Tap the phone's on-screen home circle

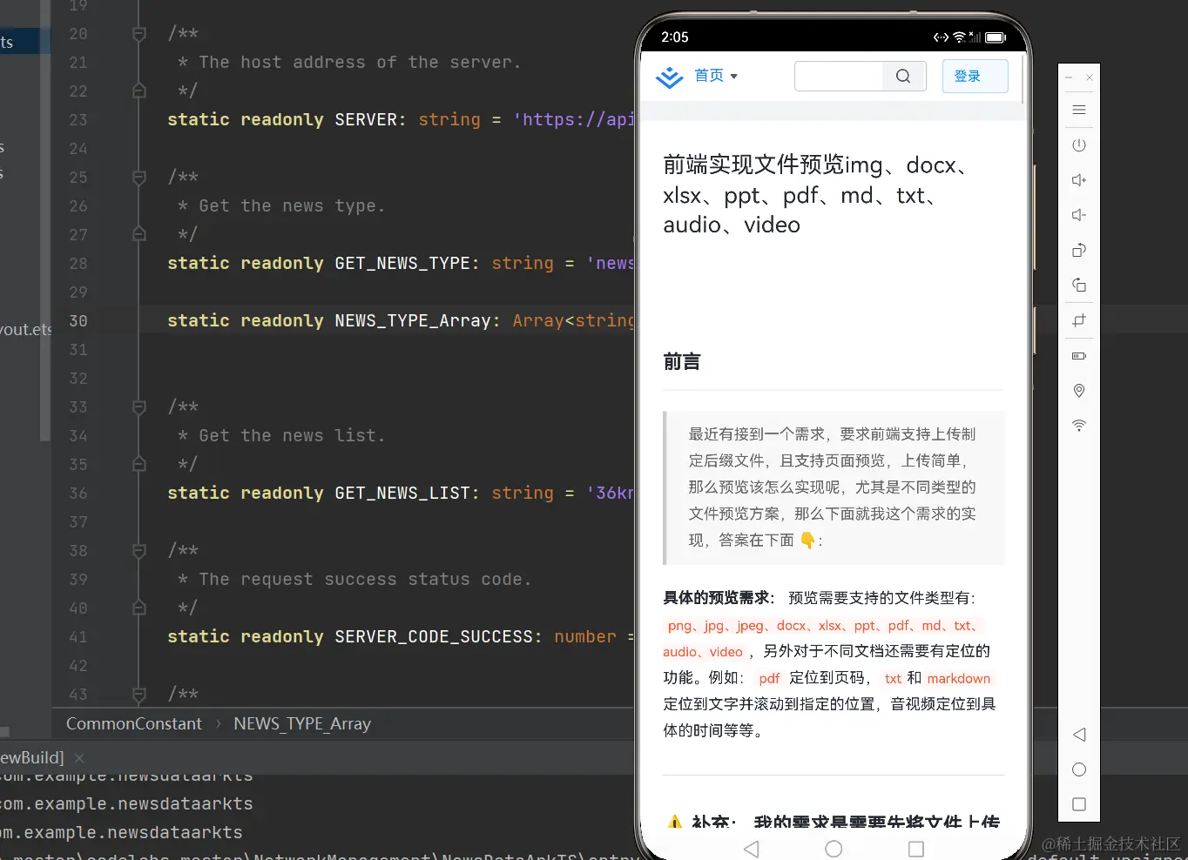(x=834, y=849)
